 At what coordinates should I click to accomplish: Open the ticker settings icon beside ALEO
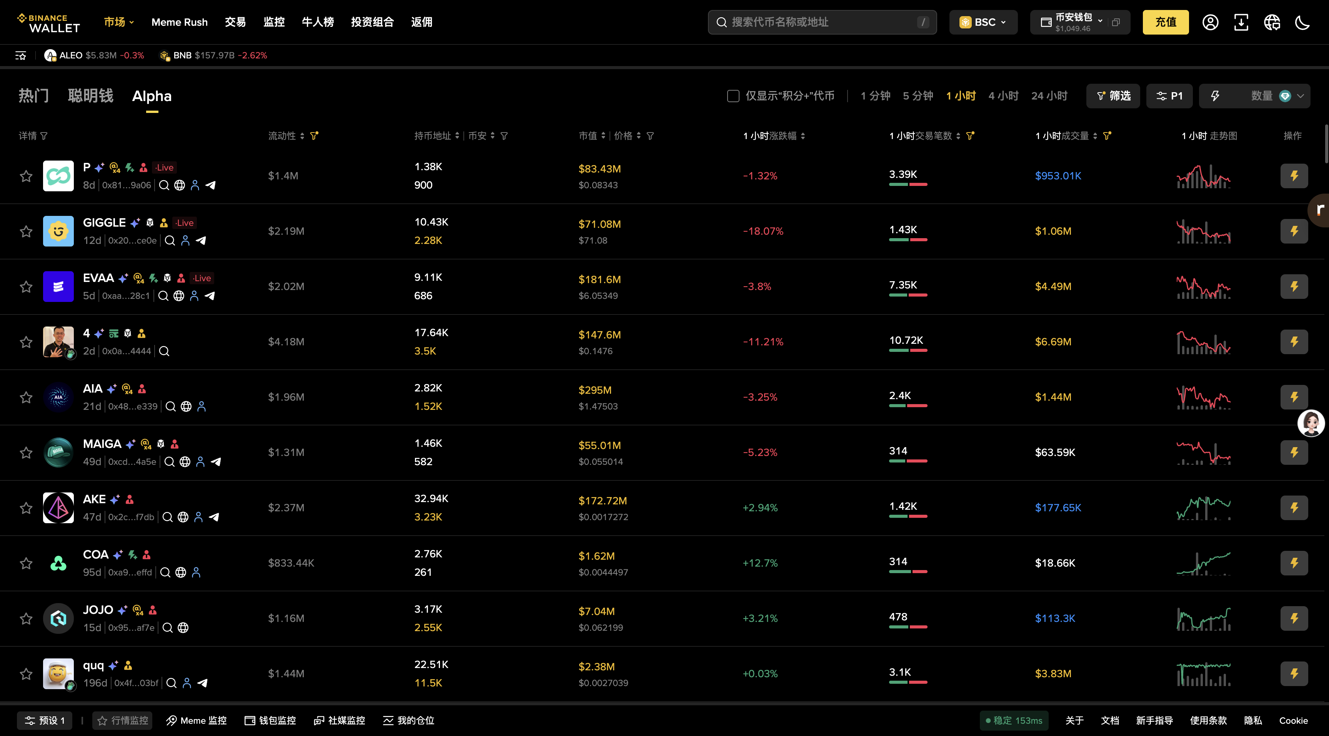tap(21, 56)
